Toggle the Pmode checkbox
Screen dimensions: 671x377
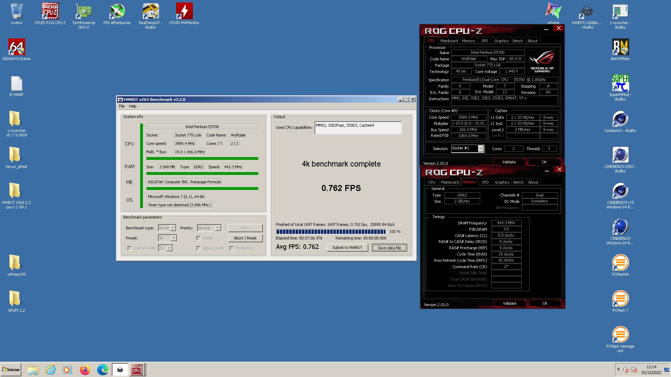pos(199,238)
